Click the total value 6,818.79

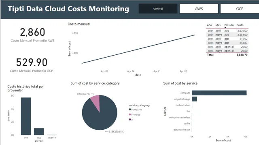[x=242, y=55]
